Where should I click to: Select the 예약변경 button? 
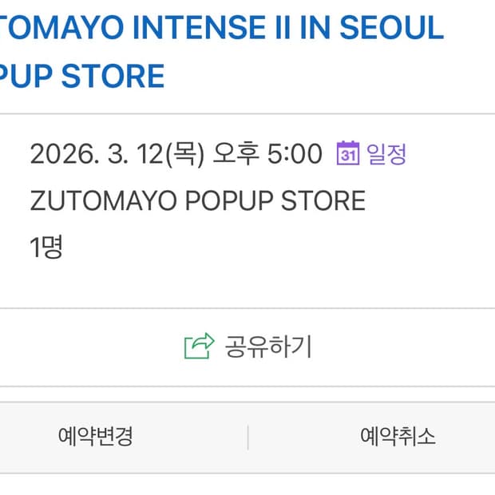(95, 437)
